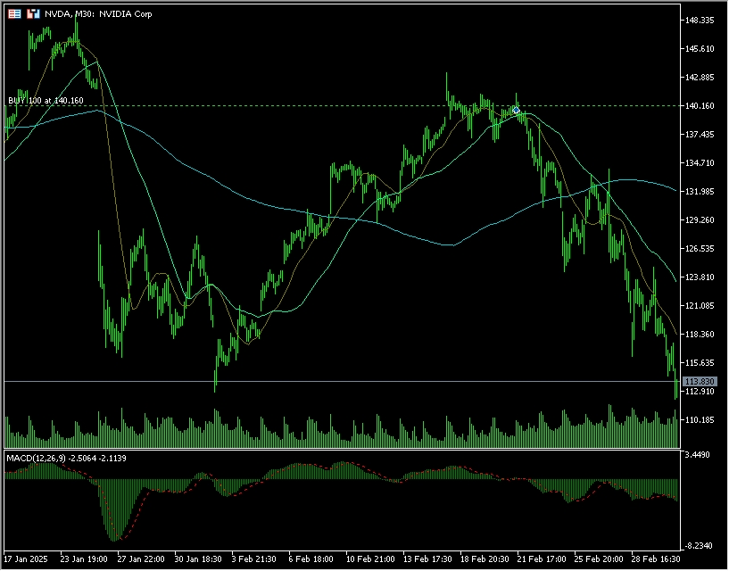729x571 pixels.
Task: Click the '18 Feb 20:30' time label
Action: pyautogui.click(x=484, y=559)
